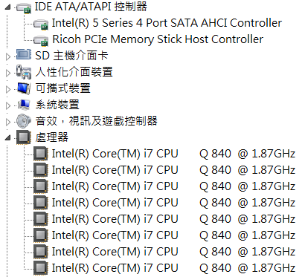Expand the 人性化介面裝置 category
The image size is (302, 277).
8,73
